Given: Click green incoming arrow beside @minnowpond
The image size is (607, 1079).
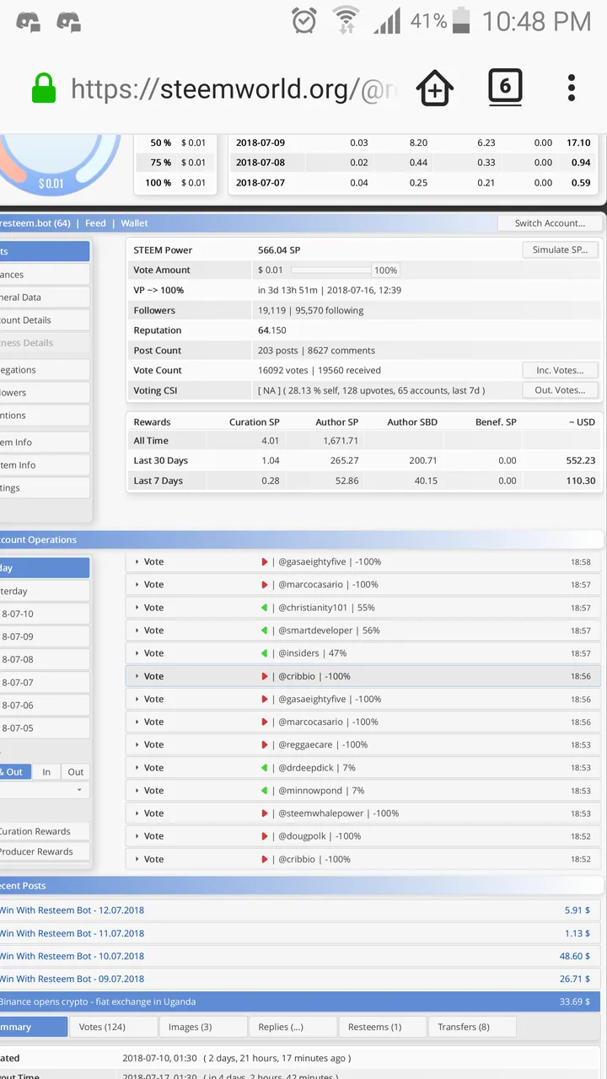Looking at the screenshot, I should click(x=265, y=790).
